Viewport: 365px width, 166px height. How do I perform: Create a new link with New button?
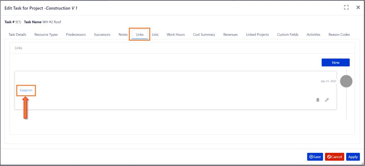pyautogui.click(x=336, y=62)
